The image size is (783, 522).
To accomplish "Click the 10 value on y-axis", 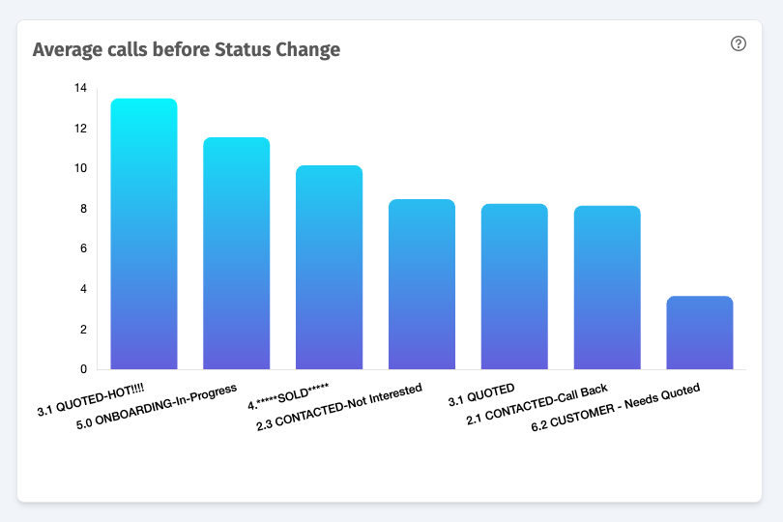I will point(81,168).
